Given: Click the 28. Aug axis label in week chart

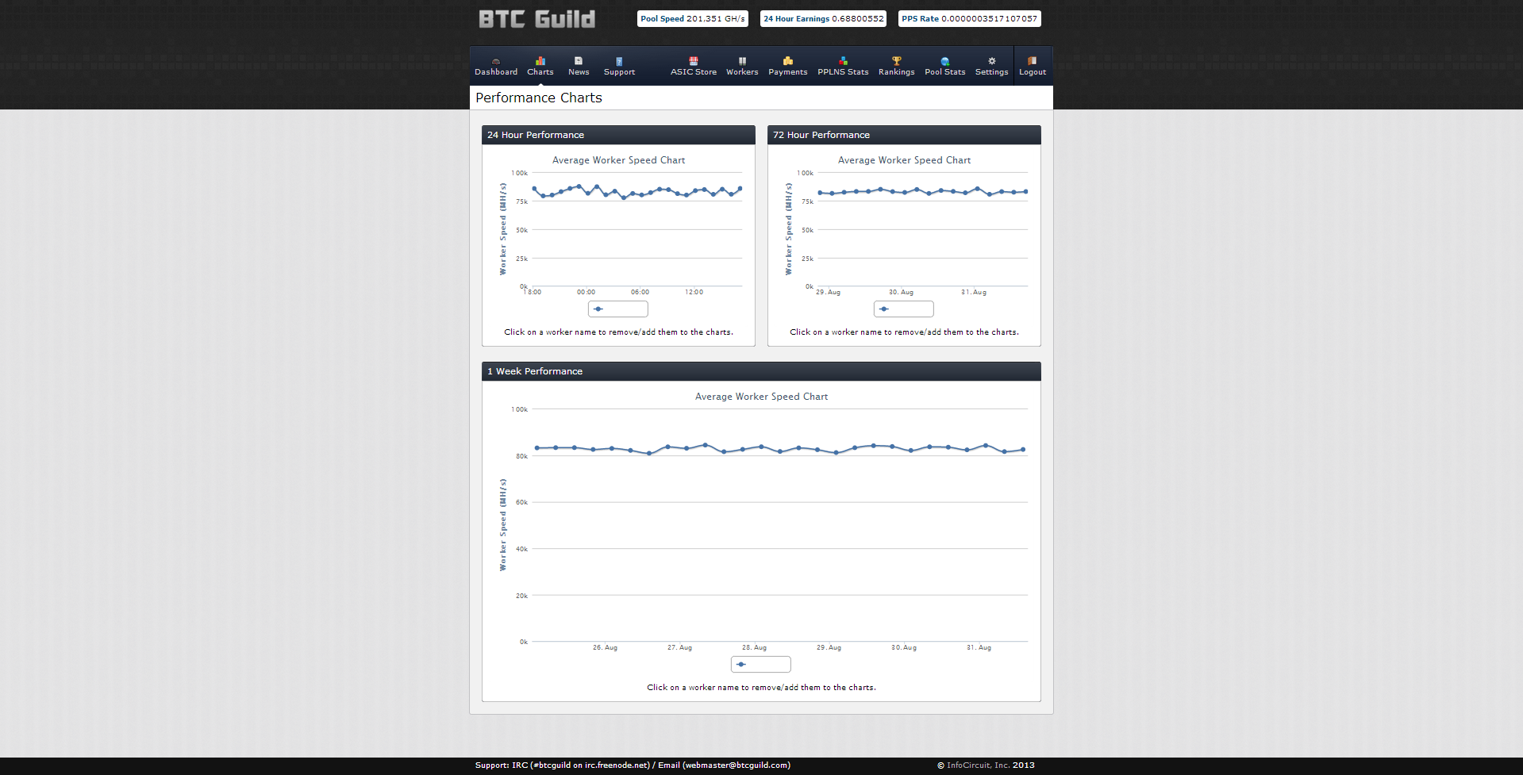Looking at the screenshot, I should click(x=754, y=648).
